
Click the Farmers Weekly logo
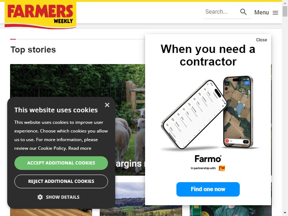pyautogui.click(x=40, y=15)
